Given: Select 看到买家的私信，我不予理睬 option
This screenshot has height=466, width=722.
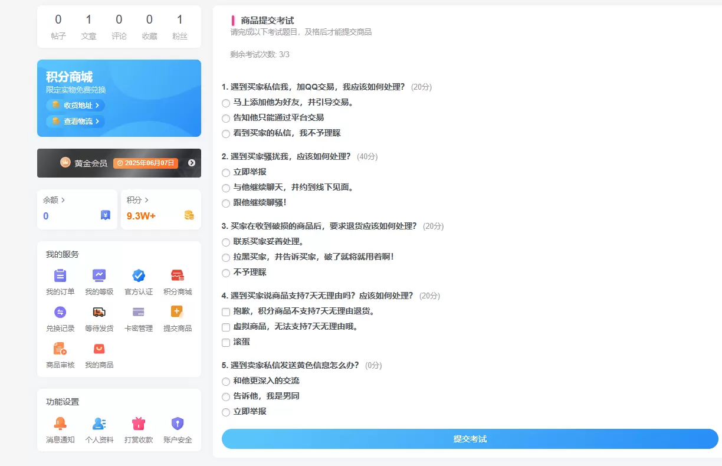Looking at the screenshot, I should coord(226,133).
